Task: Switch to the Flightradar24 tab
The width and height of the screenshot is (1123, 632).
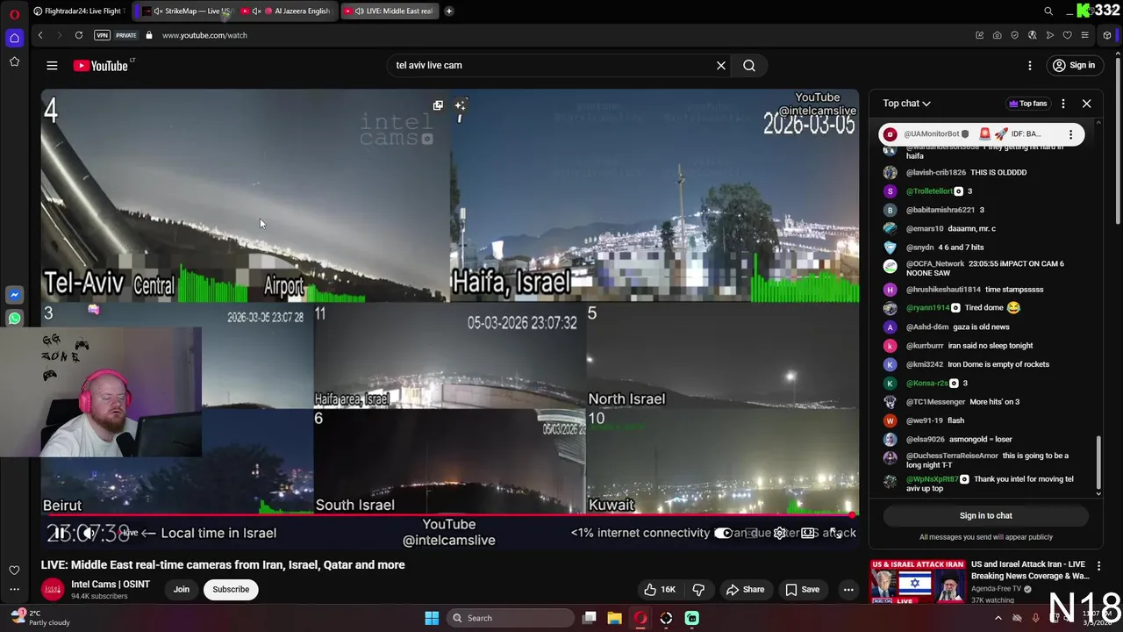Action: 79,11
